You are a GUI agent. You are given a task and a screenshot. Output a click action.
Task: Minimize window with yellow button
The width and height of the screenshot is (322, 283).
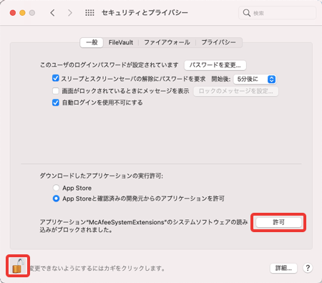[x=22, y=13]
